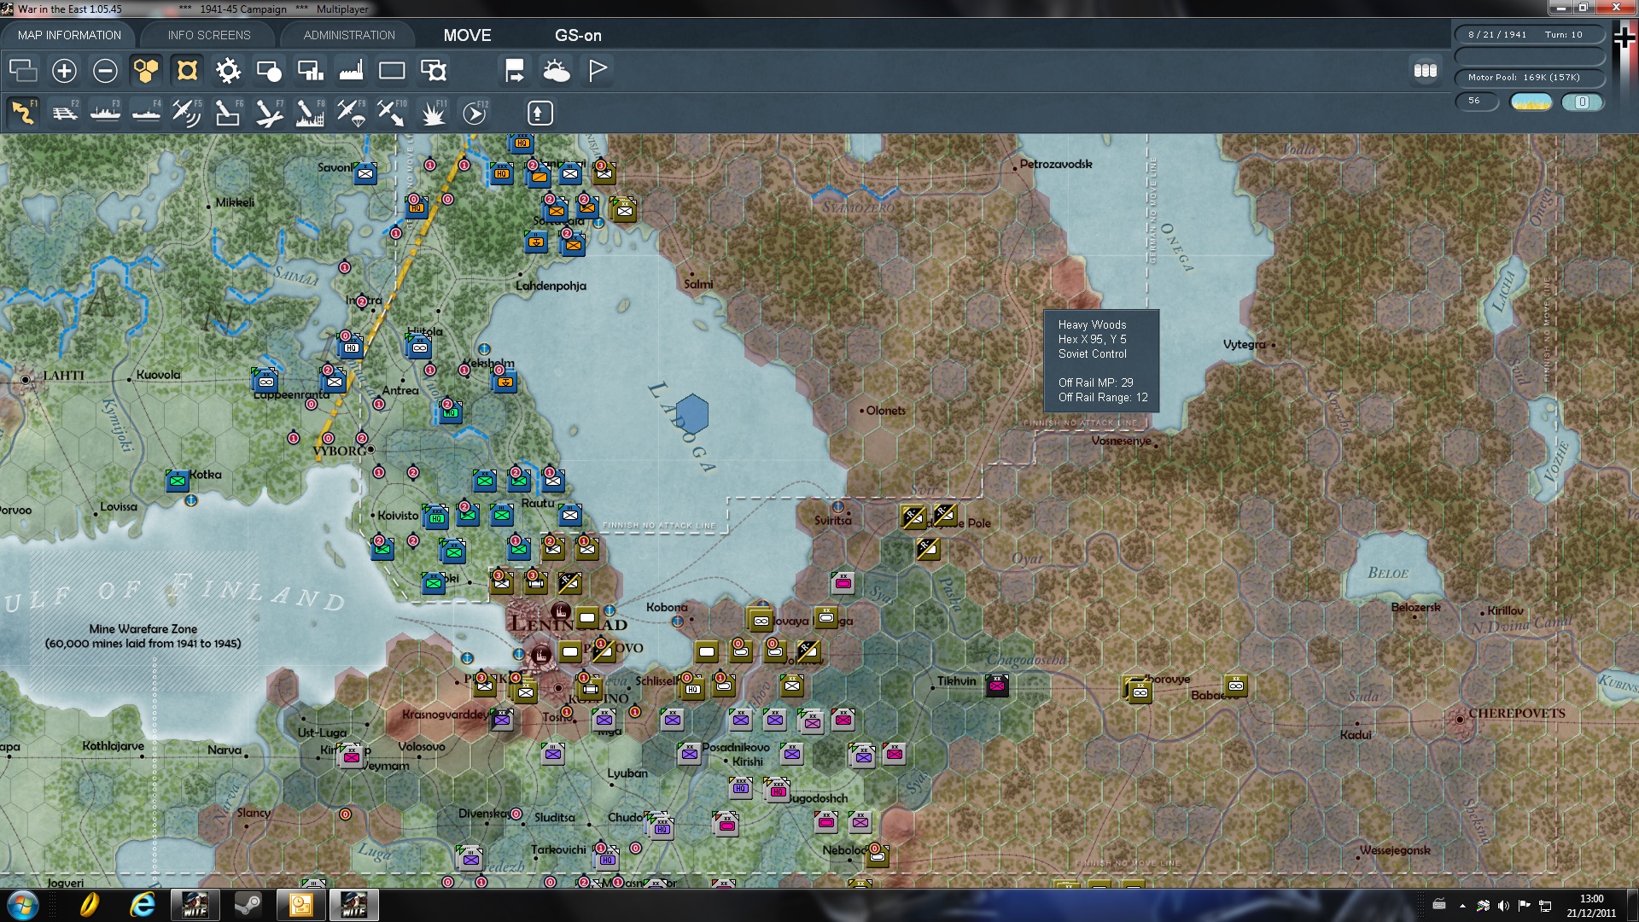Select F4 amphibious transport mode
This screenshot has height=922, width=1639.
146,113
